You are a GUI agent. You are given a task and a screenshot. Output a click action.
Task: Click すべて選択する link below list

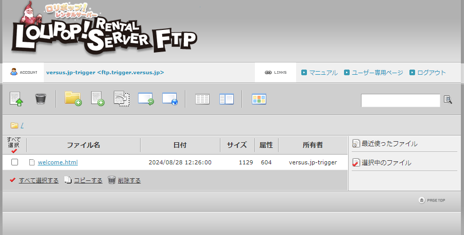pyautogui.click(x=39, y=180)
